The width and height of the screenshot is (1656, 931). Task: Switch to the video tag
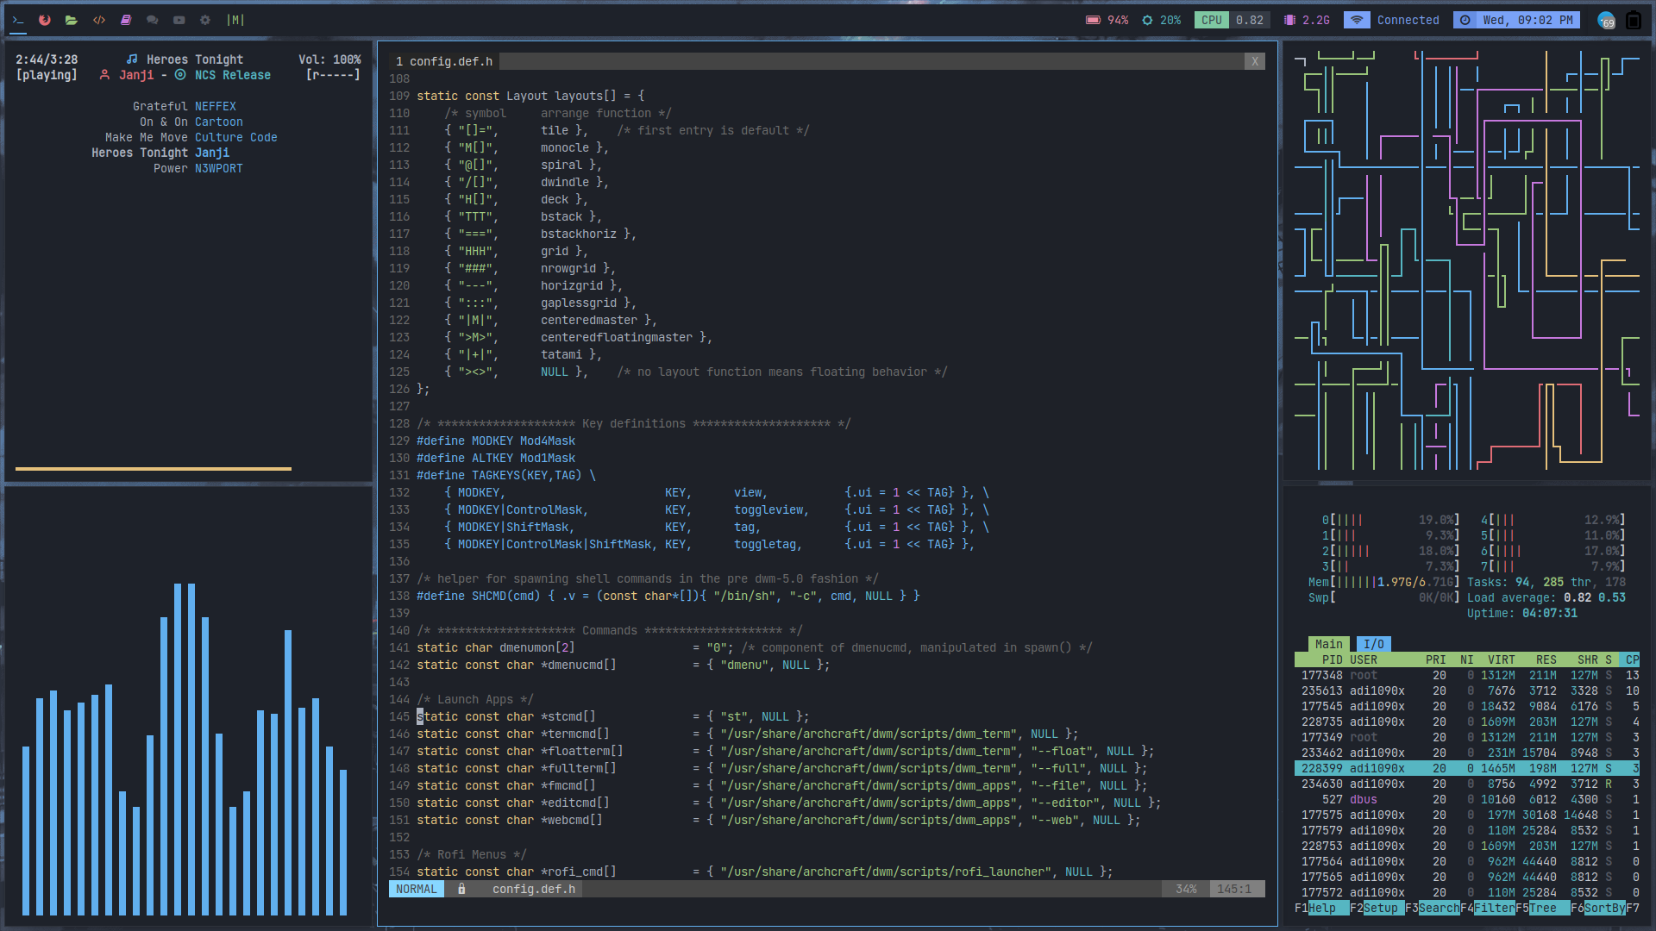[x=179, y=20]
